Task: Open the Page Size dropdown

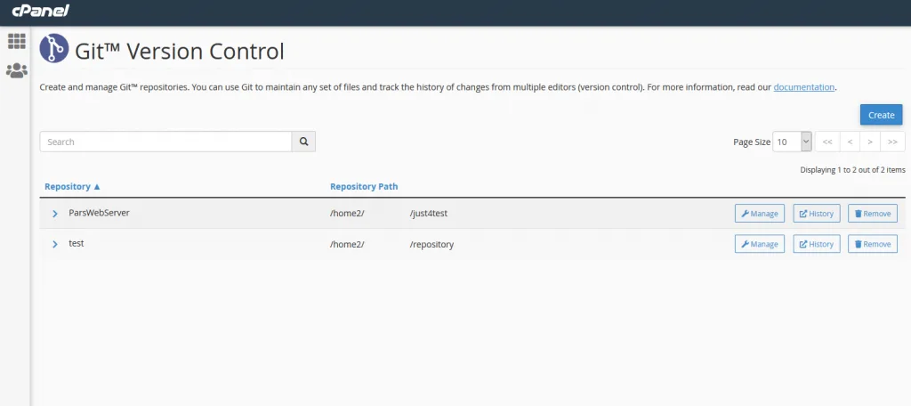Action: (792, 142)
